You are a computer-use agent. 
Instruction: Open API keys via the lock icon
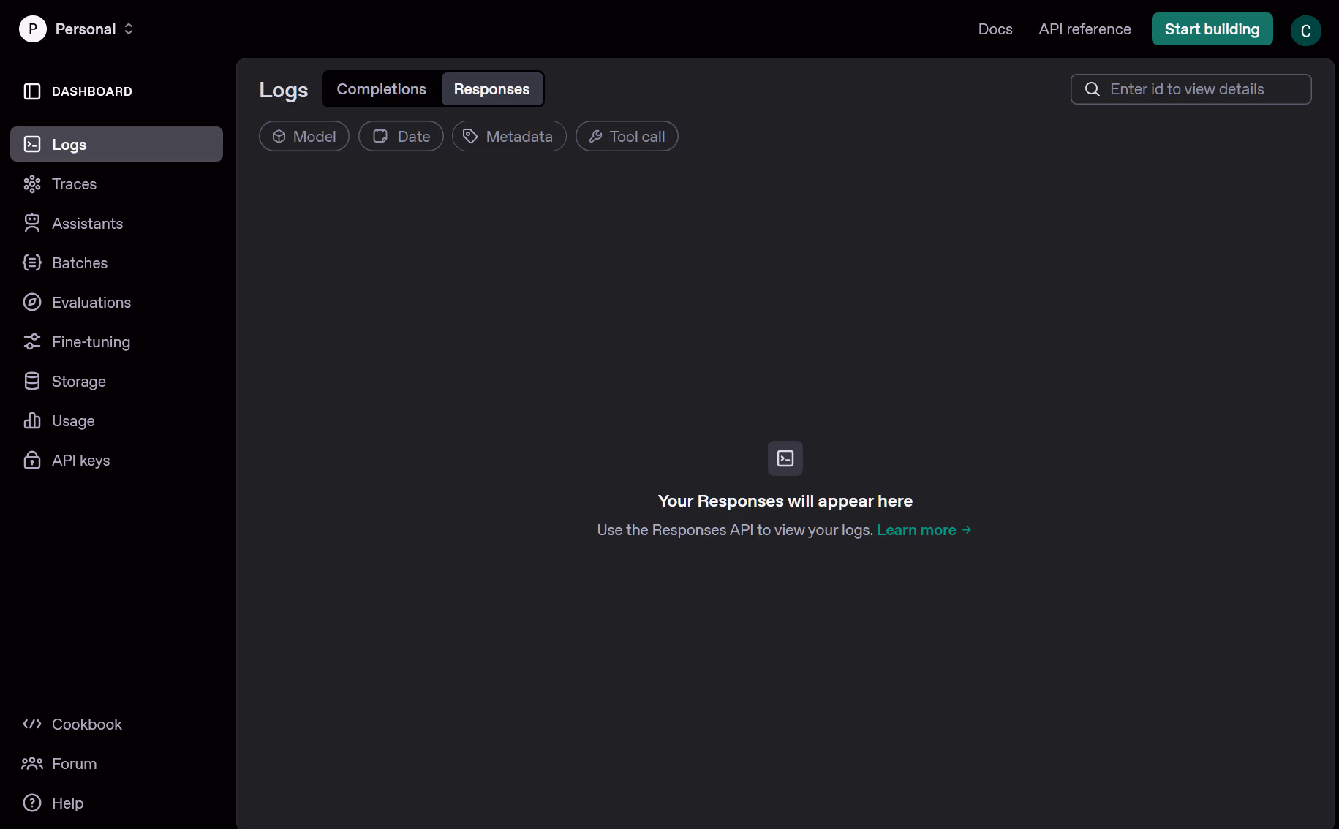pos(32,461)
